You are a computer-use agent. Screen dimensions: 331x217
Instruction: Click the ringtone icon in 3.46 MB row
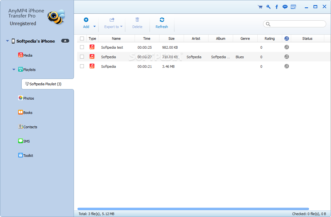point(286,66)
